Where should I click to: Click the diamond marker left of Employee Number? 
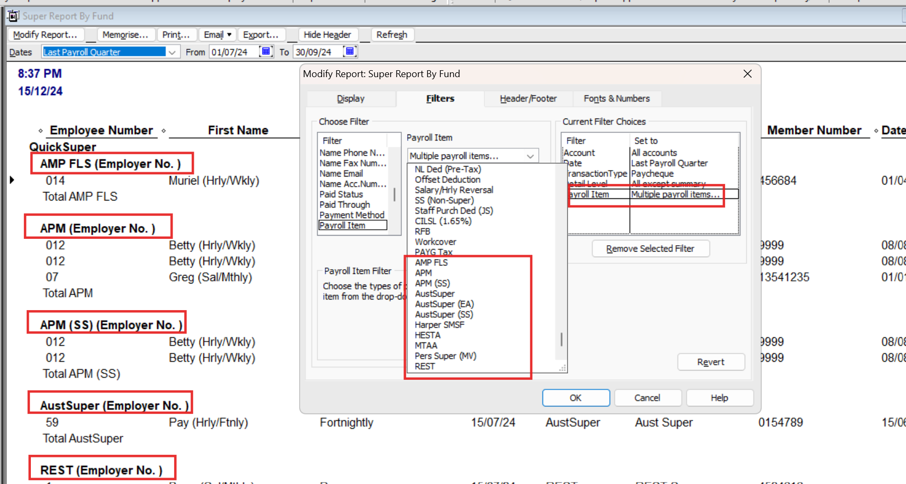point(40,131)
